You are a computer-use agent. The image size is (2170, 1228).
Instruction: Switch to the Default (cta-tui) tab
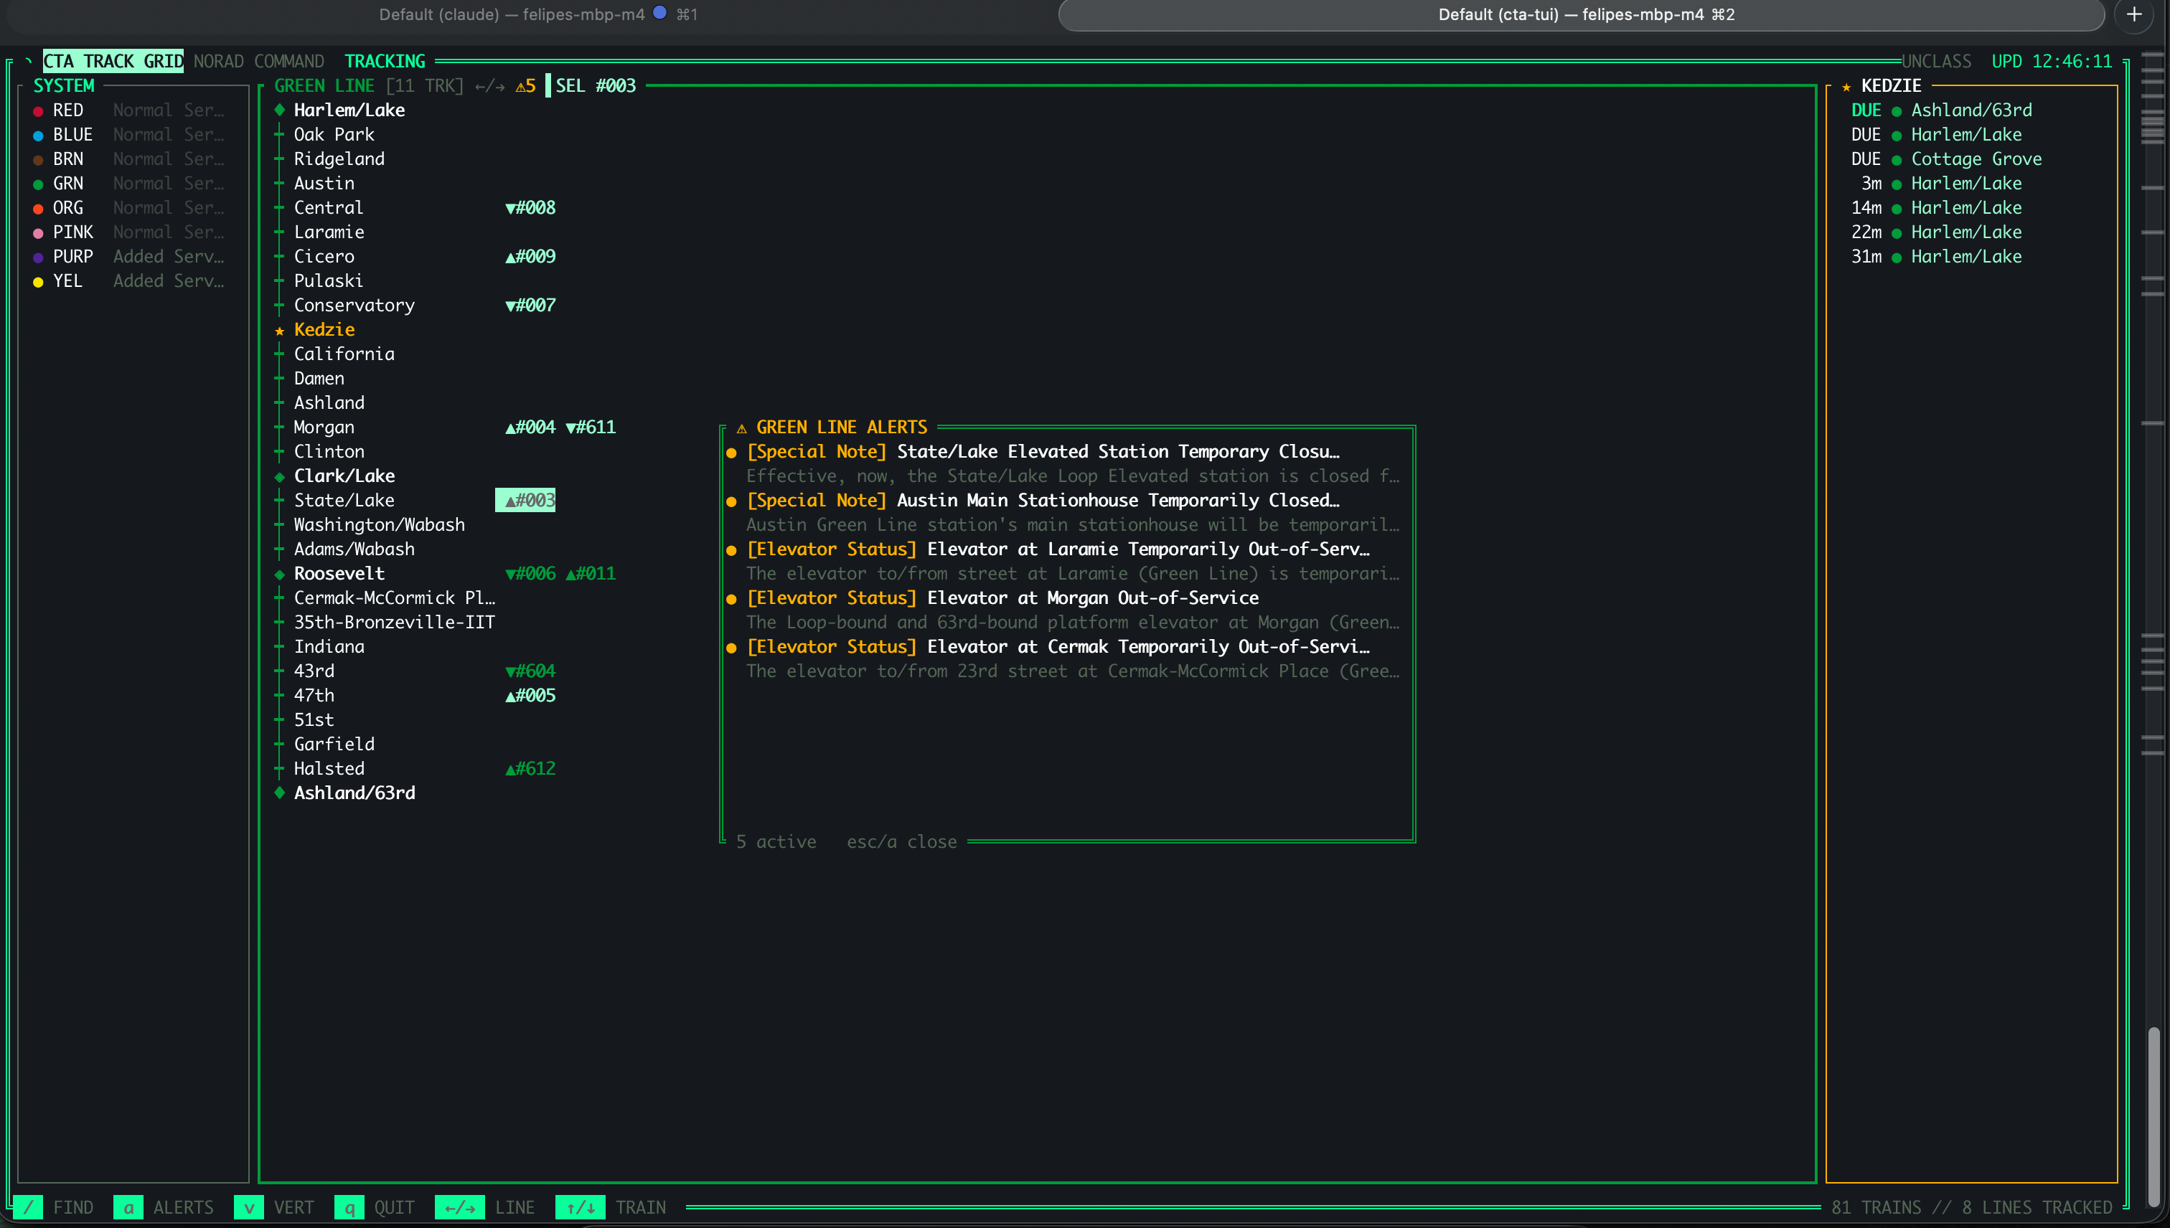1583,14
